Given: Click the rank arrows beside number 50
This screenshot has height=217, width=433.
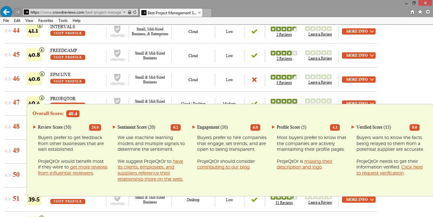Looking at the screenshot, I should (7, 175).
